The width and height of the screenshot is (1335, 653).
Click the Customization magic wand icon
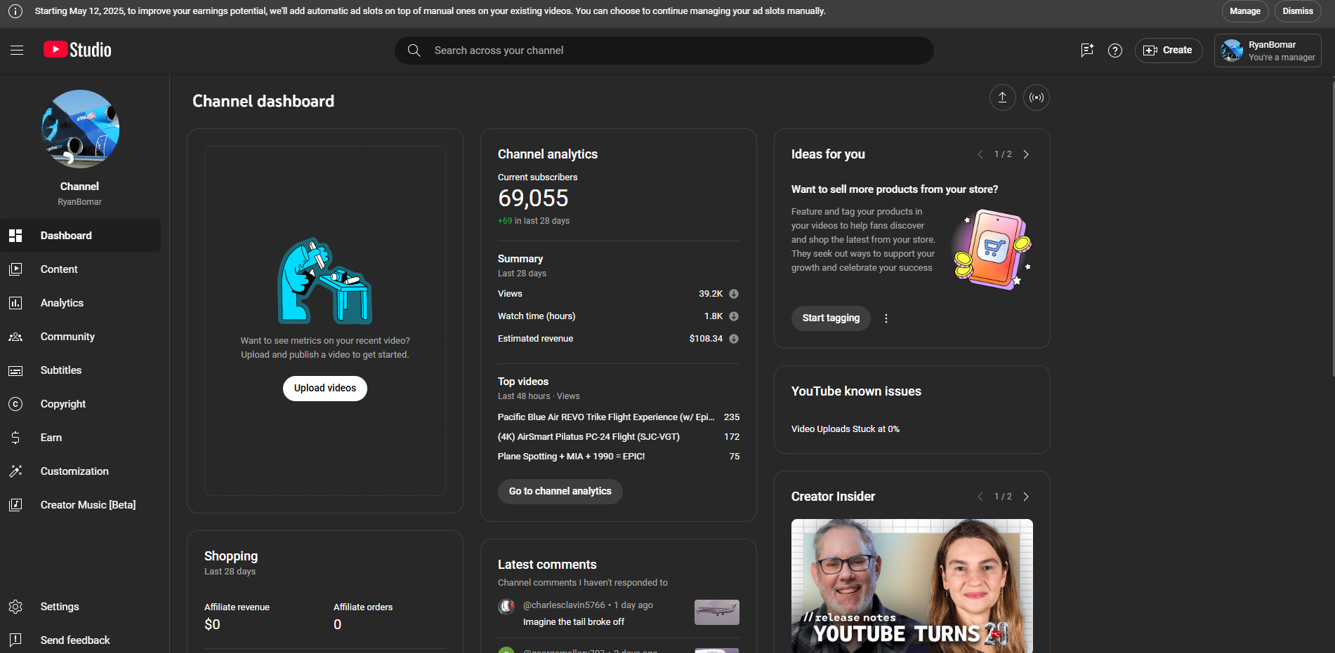click(15, 471)
